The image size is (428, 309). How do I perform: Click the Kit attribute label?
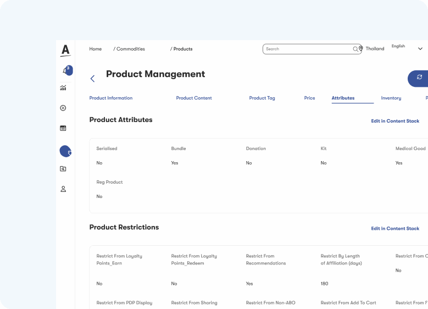(324, 148)
